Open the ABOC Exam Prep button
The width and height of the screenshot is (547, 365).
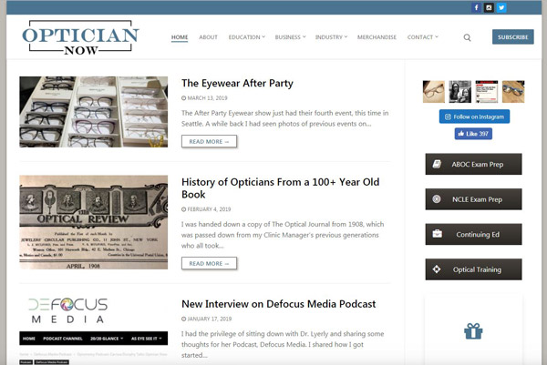[x=473, y=164]
